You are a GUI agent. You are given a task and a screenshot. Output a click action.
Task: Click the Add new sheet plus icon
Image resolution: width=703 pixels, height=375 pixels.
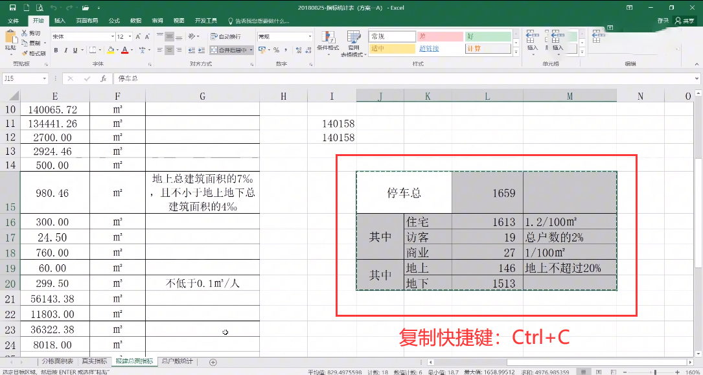(x=213, y=361)
